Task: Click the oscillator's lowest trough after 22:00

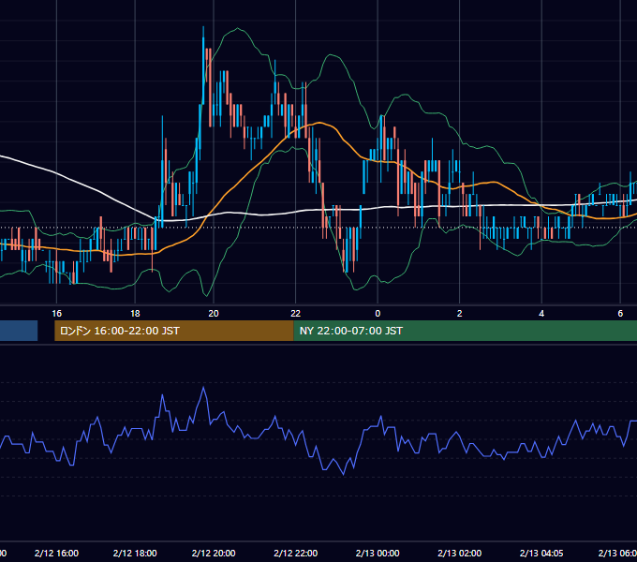Action: pyautogui.click(x=344, y=473)
